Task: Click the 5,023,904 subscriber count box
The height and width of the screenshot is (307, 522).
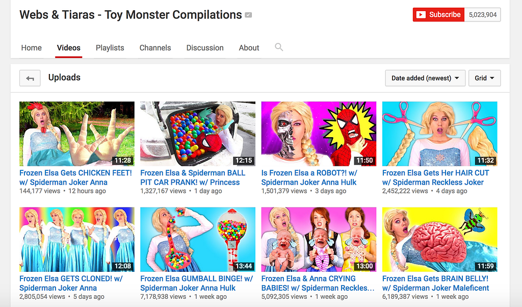Action: tap(482, 15)
